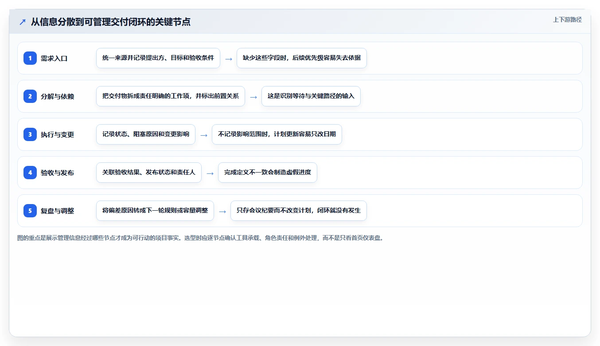The width and height of the screenshot is (600, 346).
Task: Click the 分解与依赖 step label
Action: [x=58, y=96]
